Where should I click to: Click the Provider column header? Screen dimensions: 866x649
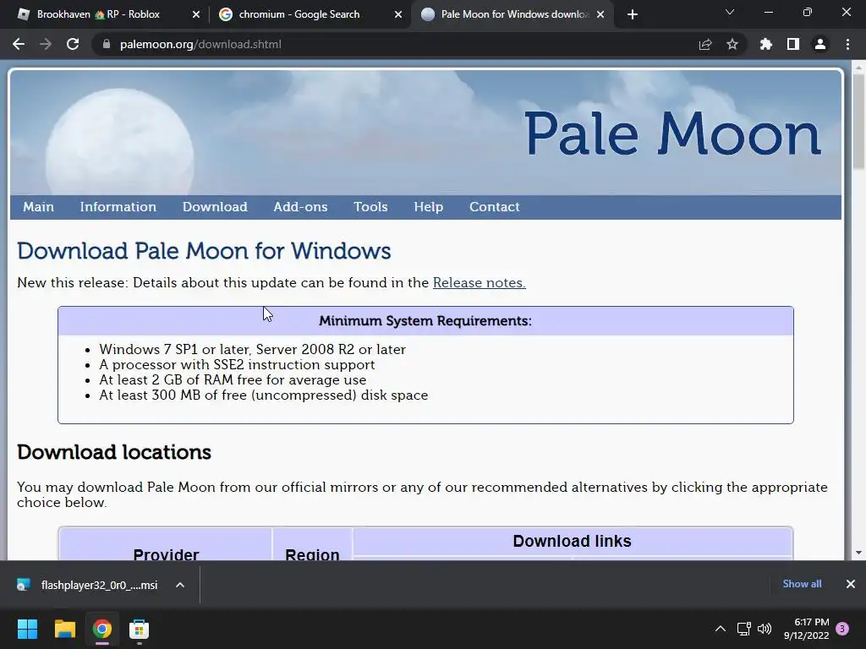(166, 554)
